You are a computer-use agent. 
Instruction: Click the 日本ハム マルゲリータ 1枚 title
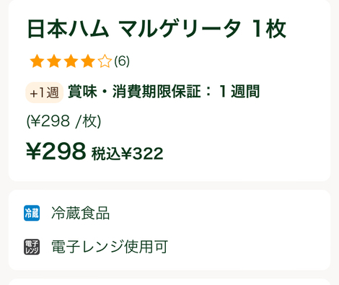point(157,29)
